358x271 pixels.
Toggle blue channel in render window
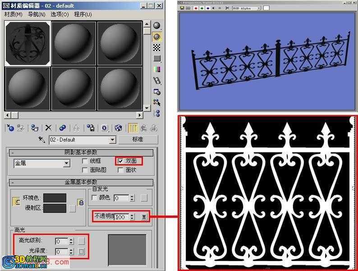208,8
